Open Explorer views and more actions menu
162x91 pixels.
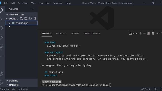33,9
